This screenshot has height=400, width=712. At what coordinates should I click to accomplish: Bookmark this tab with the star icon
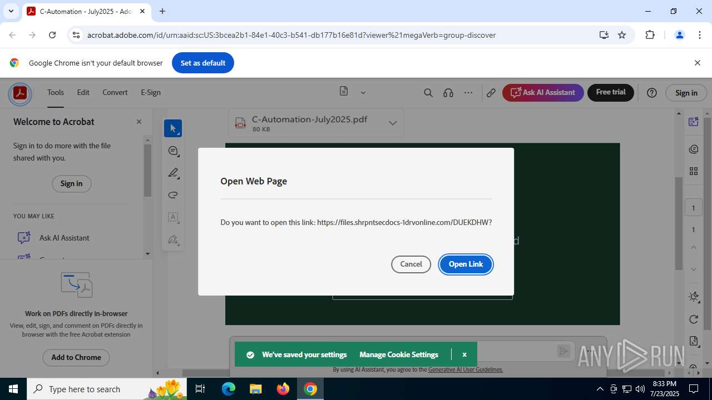tap(622, 35)
